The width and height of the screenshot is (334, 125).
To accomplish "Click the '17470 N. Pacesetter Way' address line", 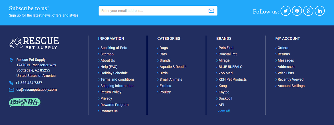I will click(36, 65).
